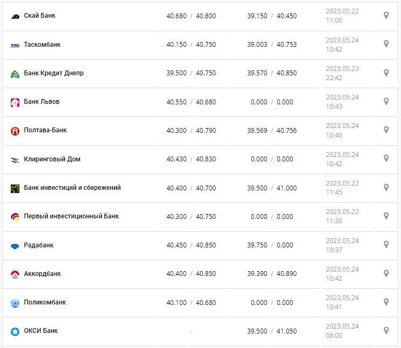Click Радабанк rate 40.450 / 40.850
The width and height of the screenshot is (401, 348).
[x=191, y=245]
